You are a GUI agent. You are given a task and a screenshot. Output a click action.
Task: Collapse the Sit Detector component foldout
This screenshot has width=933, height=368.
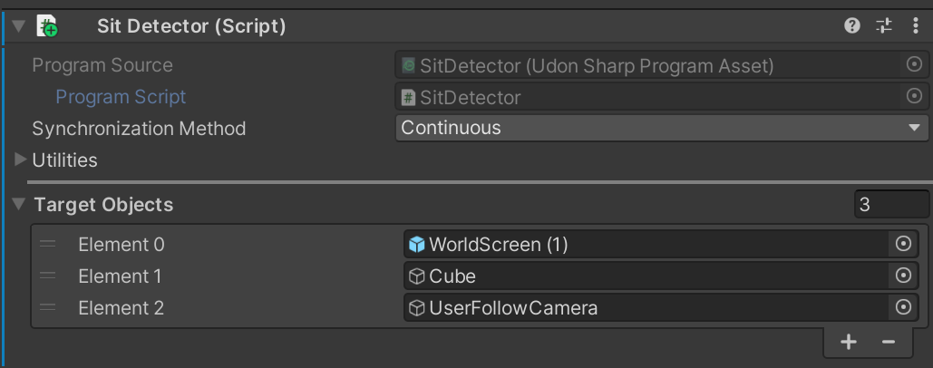pos(18,26)
